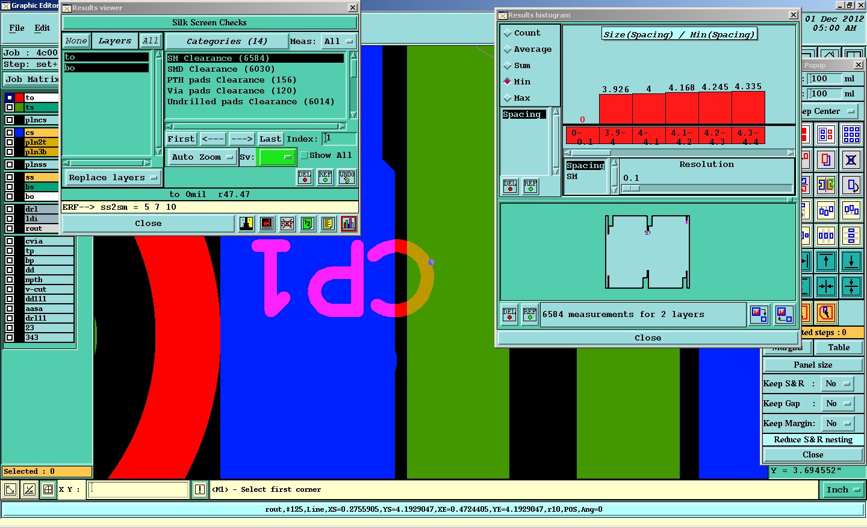This screenshot has width=867, height=528.
Task: Click the angle/length coordinate icon
Action: click(x=30, y=489)
